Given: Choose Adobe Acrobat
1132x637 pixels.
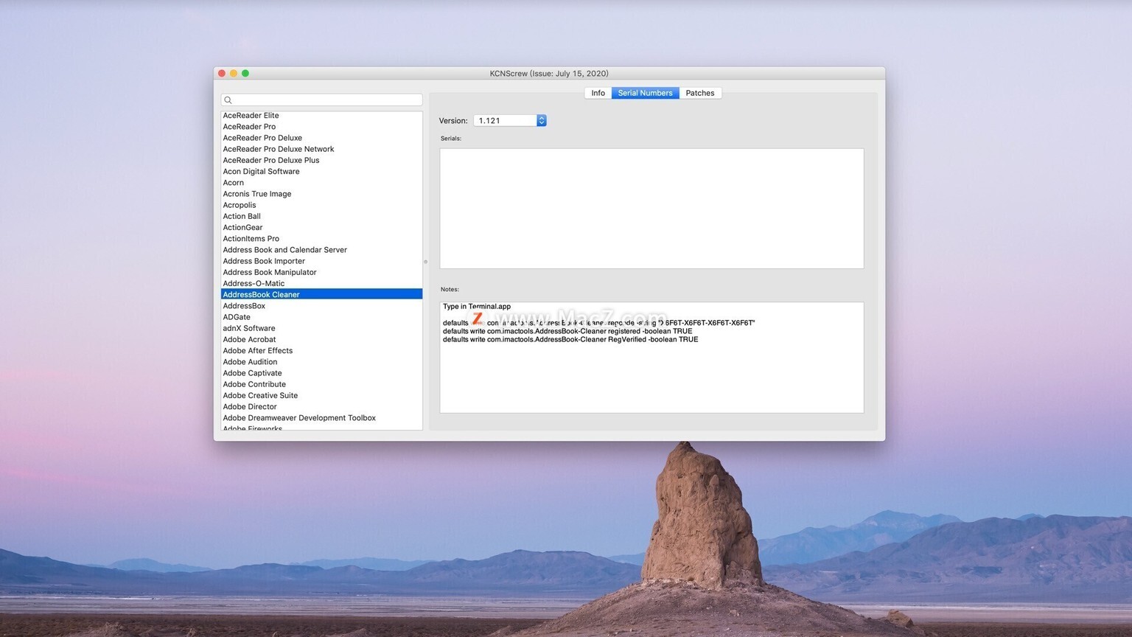Looking at the screenshot, I should point(321,339).
